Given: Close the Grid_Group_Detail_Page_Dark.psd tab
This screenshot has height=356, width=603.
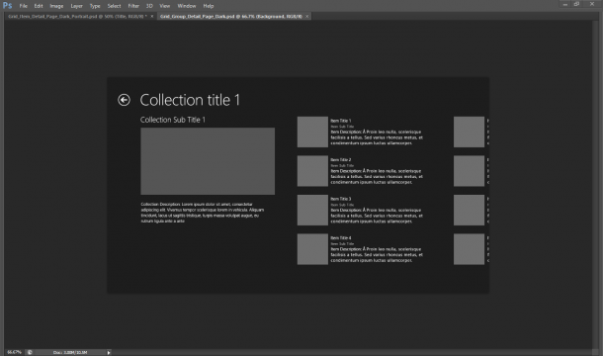Looking at the screenshot, I should (306, 16).
